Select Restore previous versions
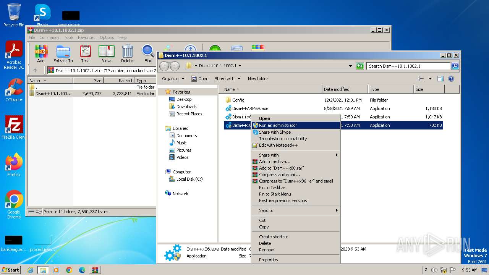 296,201
